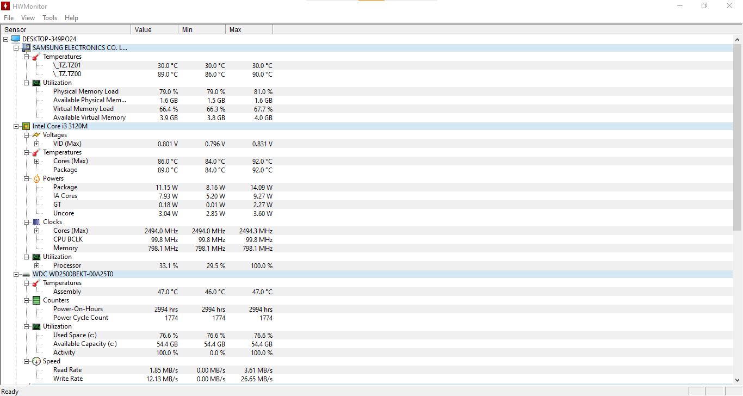The height and width of the screenshot is (396, 743).
Task: Click the DESKTOP-349PO24 computer icon
Action: (x=15, y=39)
